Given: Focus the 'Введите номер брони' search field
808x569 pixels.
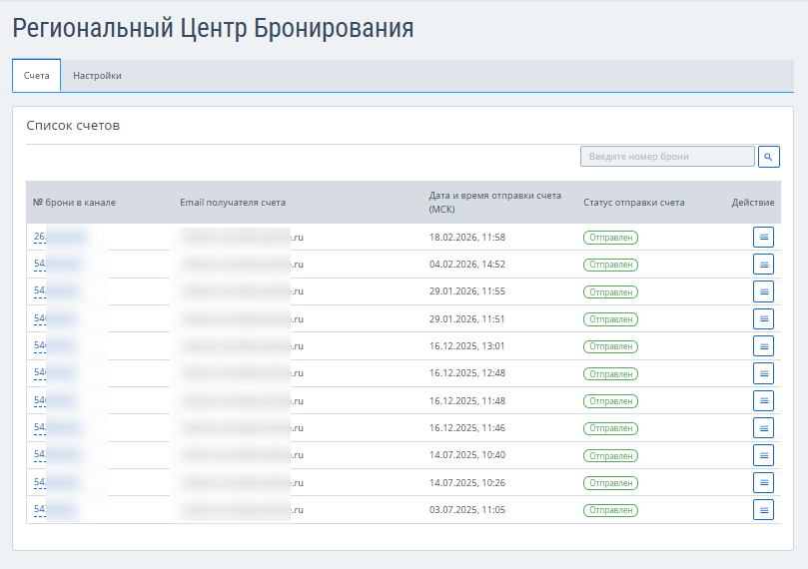Looking at the screenshot, I should click(667, 157).
